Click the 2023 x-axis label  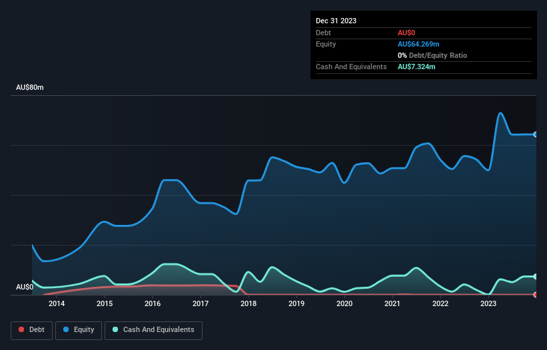coord(488,303)
